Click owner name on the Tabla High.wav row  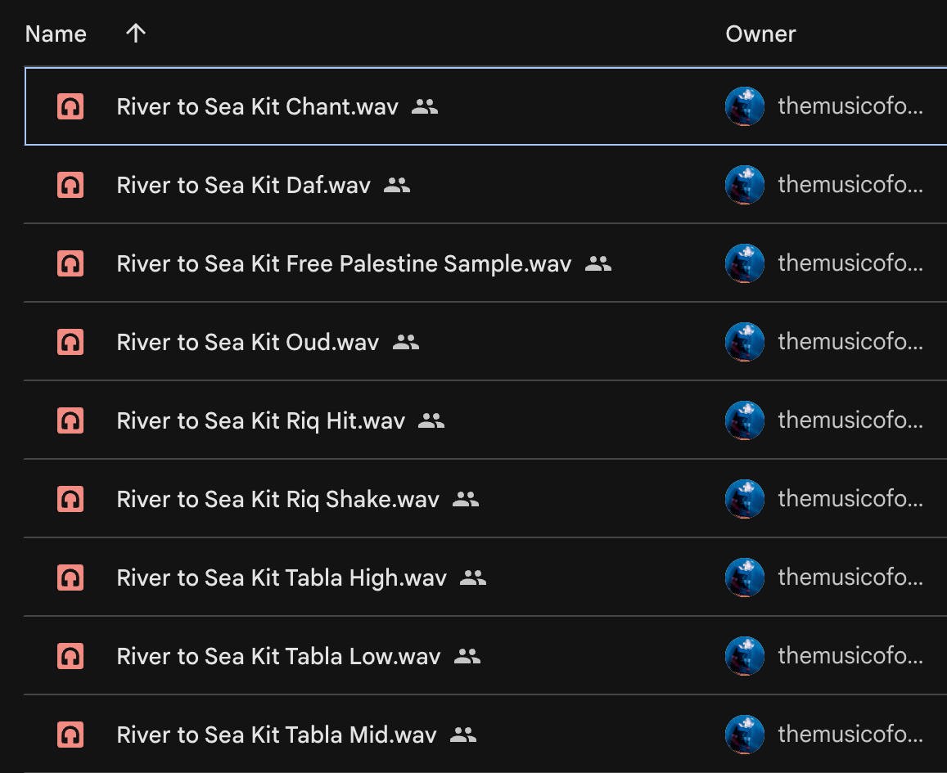[x=850, y=578]
